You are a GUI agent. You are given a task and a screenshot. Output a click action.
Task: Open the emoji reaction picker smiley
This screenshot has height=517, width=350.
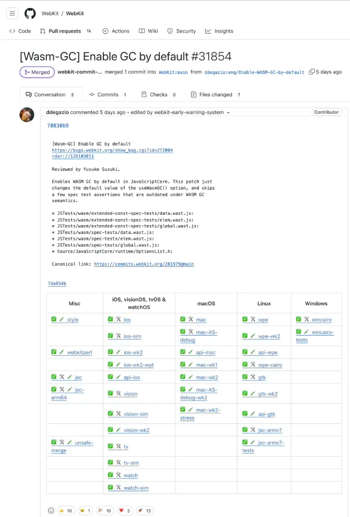tap(51, 510)
